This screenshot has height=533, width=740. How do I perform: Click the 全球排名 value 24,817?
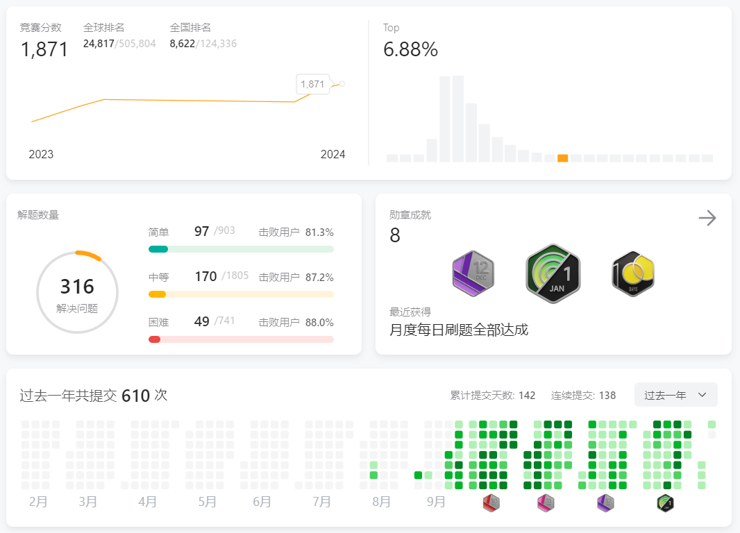click(99, 44)
